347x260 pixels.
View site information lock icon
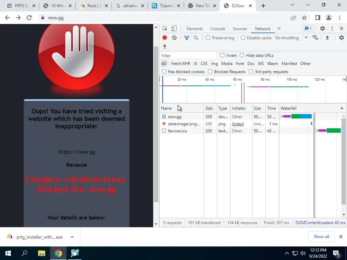(43, 18)
